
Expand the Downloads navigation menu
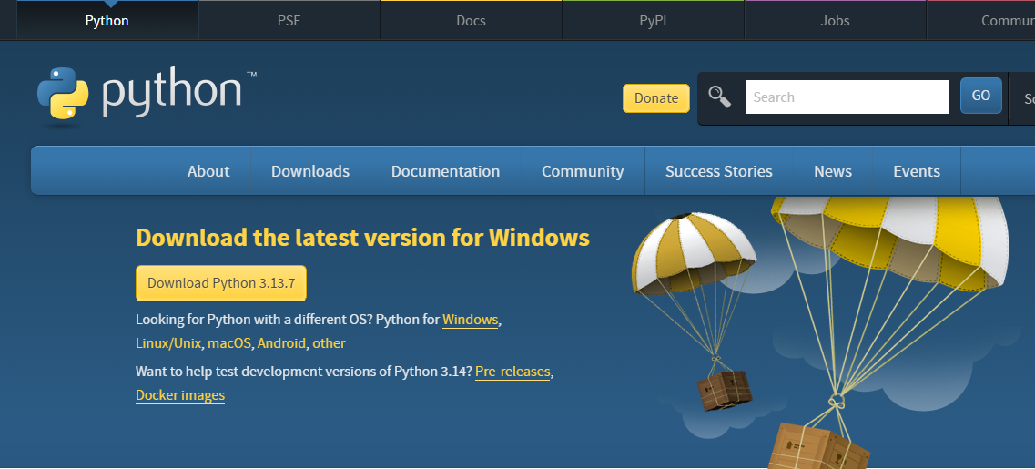coord(310,171)
